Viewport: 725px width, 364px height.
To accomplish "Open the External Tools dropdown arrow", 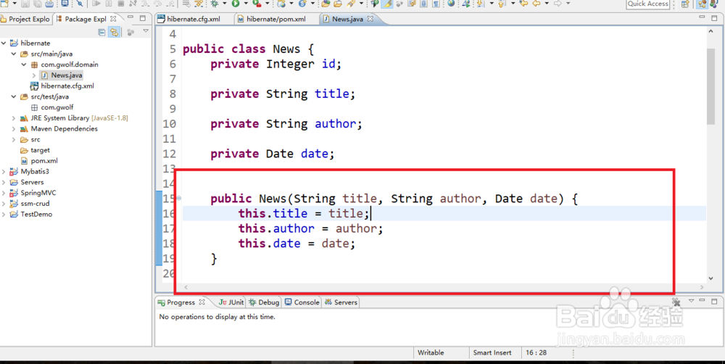I will tap(268, 4).
